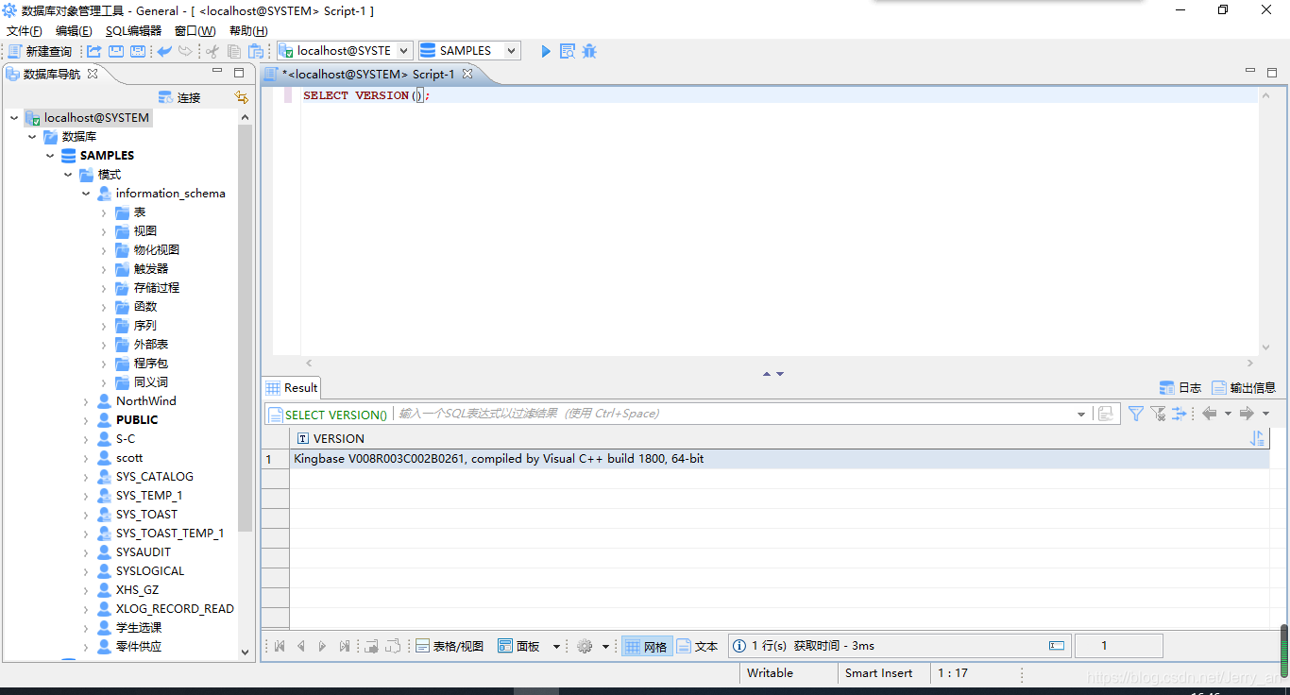The width and height of the screenshot is (1290, 695).
Task: Select the Kingbase V008R003C002B0261 result cell
Action: tap(779, 459)
